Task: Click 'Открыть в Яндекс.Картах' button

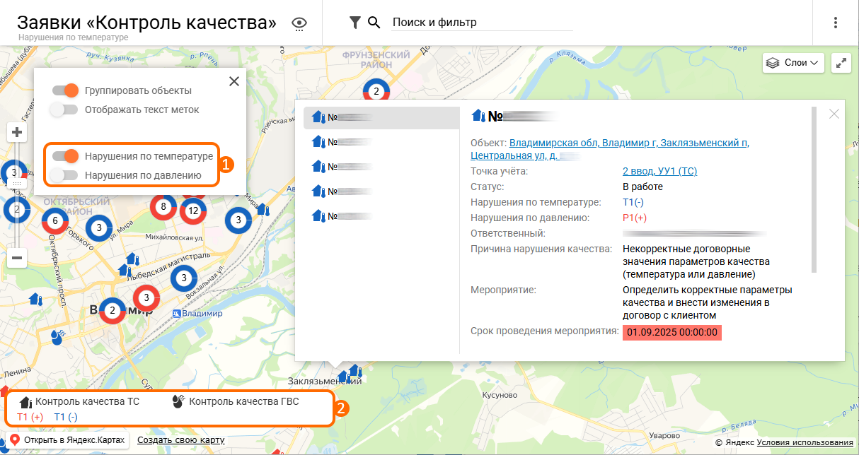Action: coord(69,439)
